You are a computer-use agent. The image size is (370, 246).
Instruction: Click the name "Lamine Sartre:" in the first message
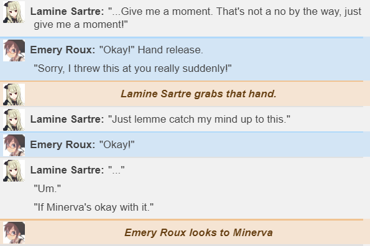(67, 11)
